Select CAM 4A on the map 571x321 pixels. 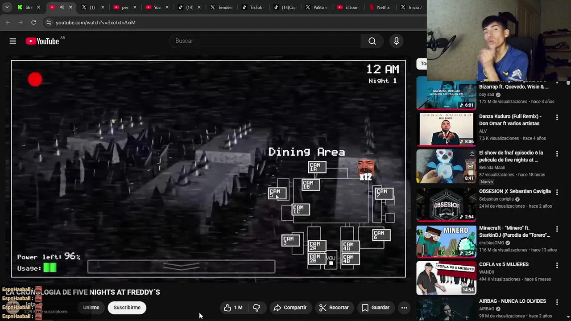tap(351, 246)
